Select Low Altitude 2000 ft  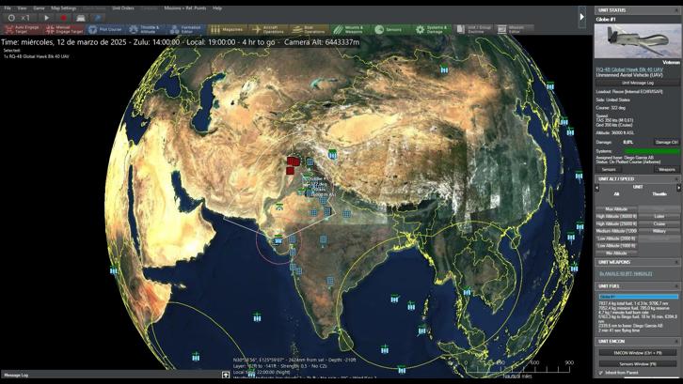pyautogui.click(x=616, y=238)
